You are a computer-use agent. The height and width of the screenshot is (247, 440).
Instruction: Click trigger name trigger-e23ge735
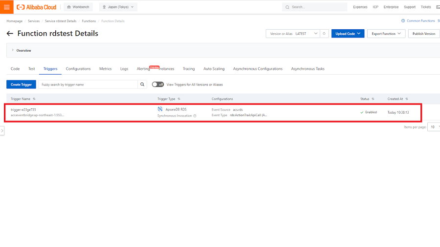click(23, 110)
